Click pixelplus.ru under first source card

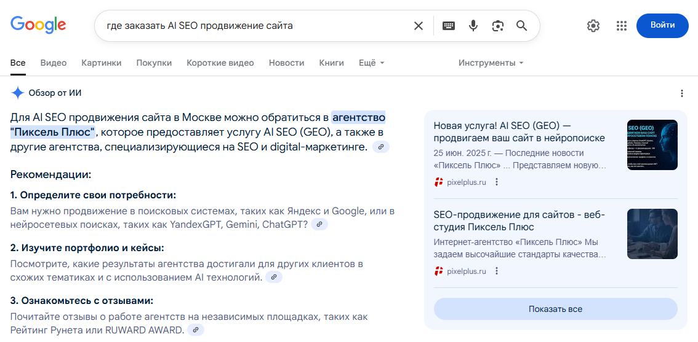467,182
